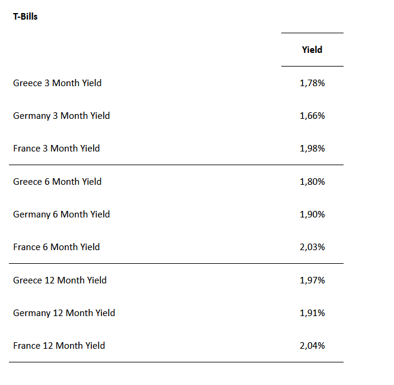Select the 1,98% yield value
The height and width of the screenshot is (385, 394).
click(x=312, y=149)
